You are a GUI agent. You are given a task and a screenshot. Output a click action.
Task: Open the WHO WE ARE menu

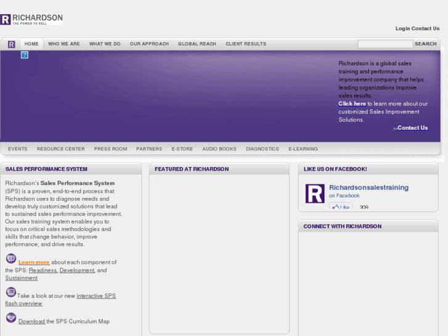coord(64,44)
